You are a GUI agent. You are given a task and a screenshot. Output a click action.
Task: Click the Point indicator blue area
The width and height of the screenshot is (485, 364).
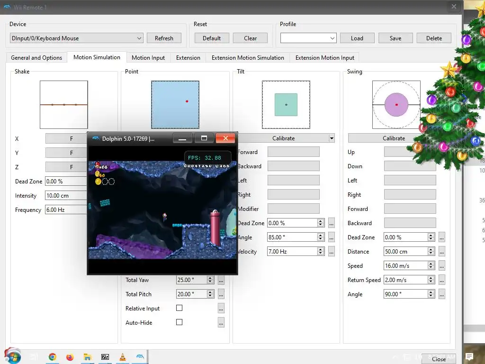175,105
